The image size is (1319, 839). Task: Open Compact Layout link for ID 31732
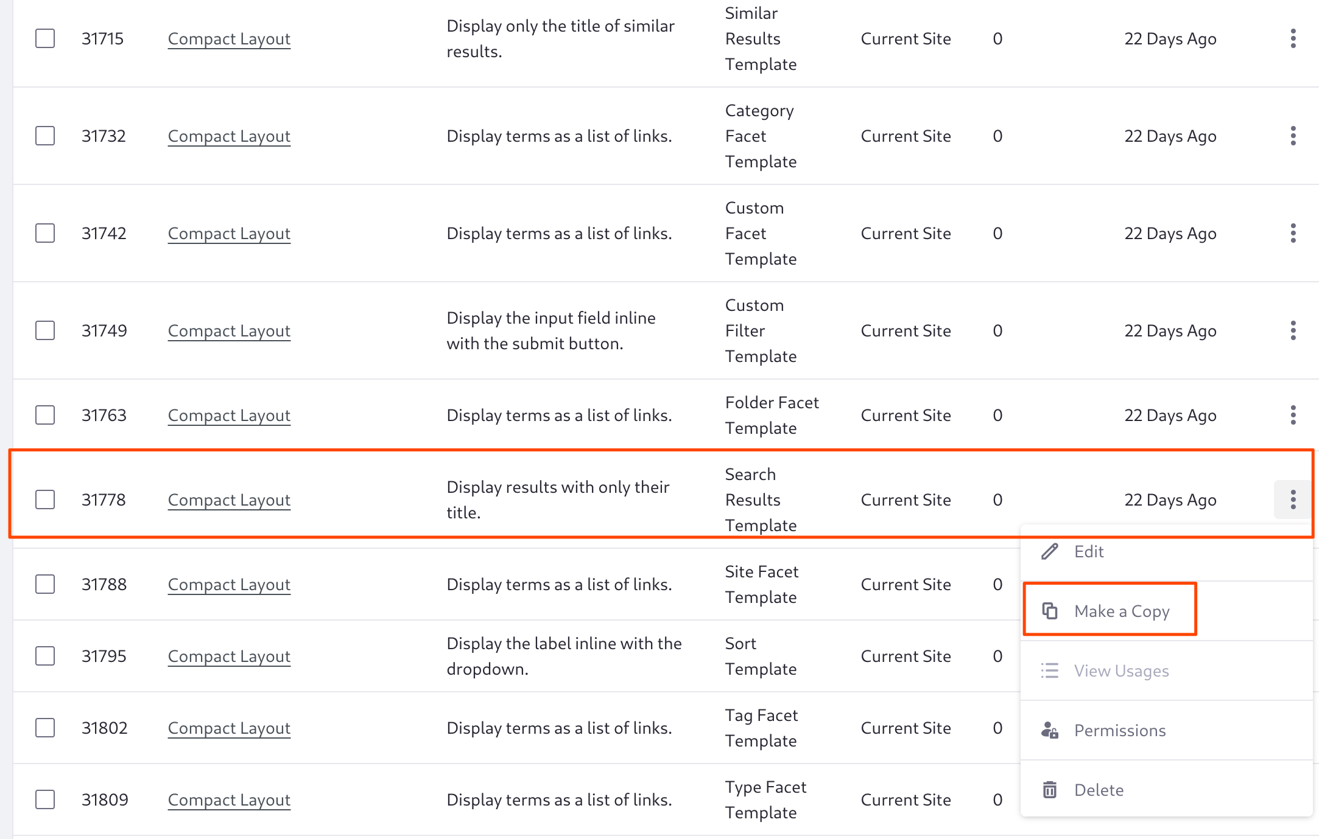[x=229, y=136]
